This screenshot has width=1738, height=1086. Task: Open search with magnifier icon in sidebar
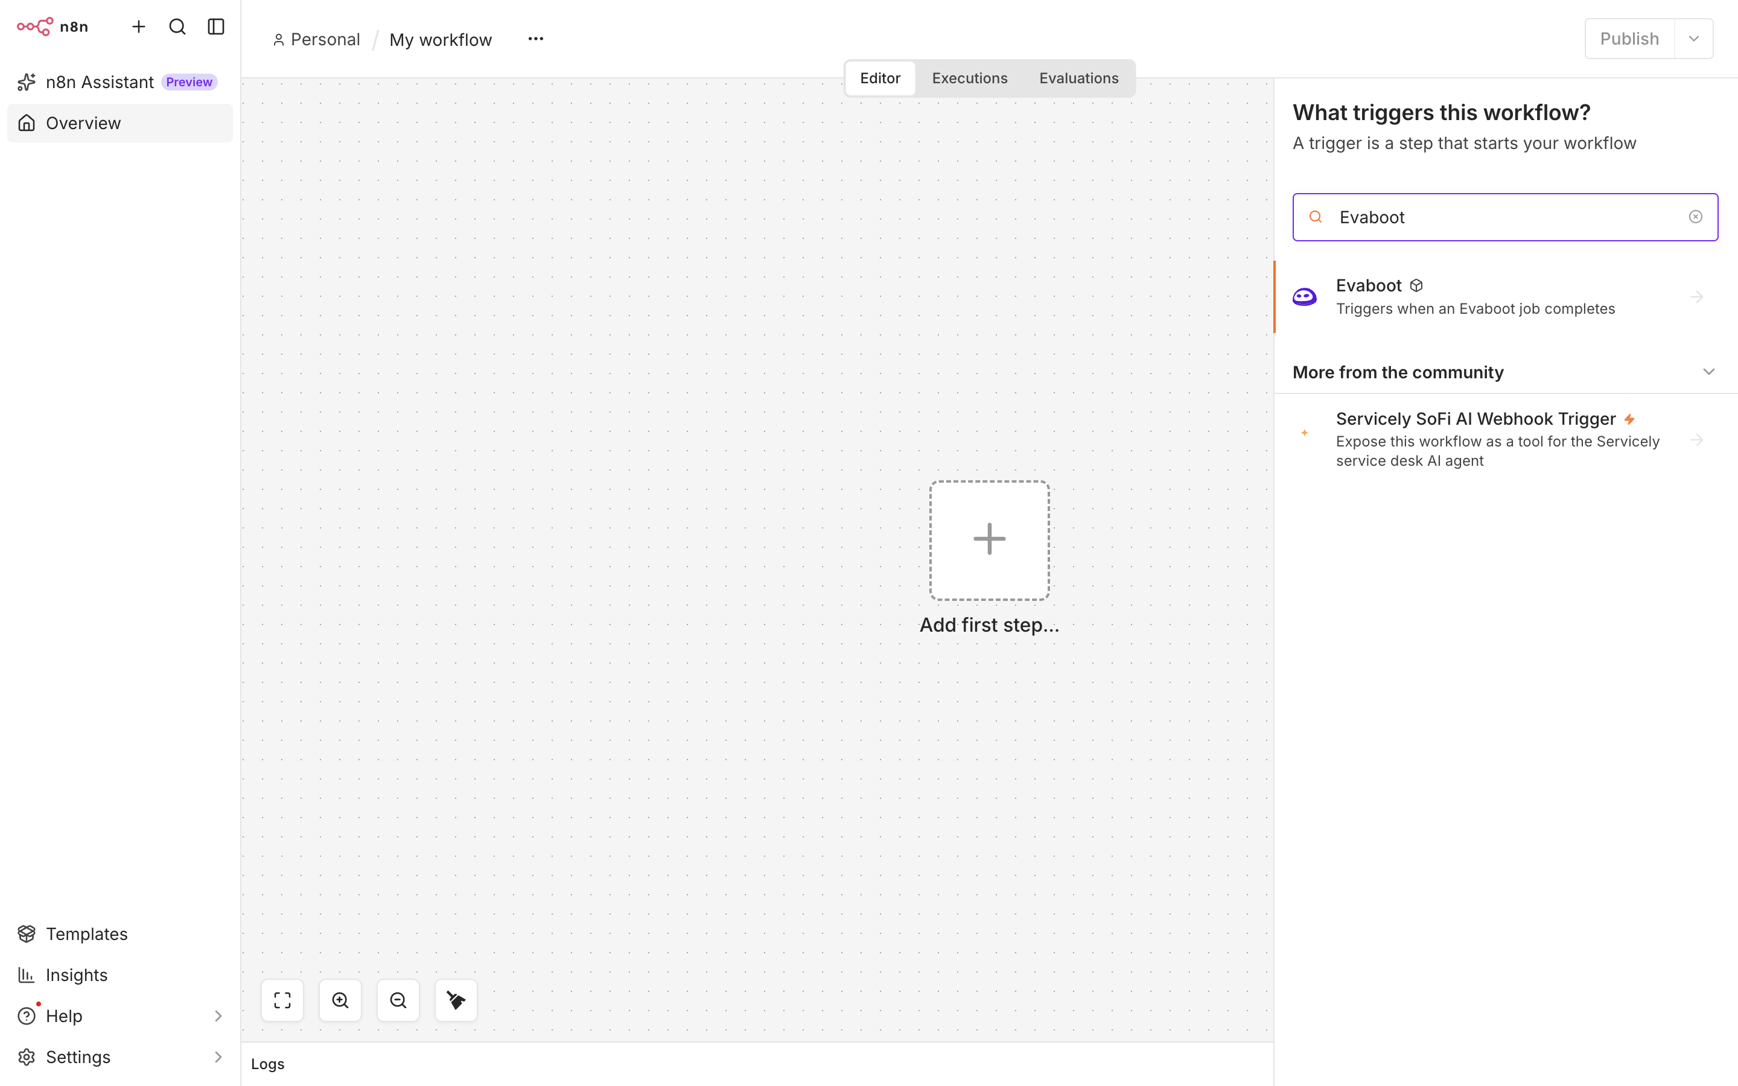tap(177, 27)
